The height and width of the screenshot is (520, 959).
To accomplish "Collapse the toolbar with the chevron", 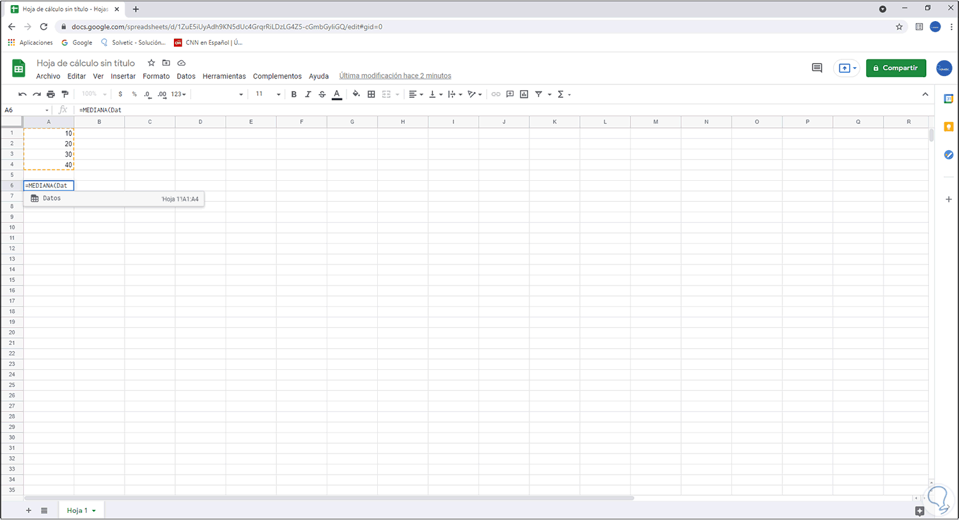I will [x=925, y=94].
